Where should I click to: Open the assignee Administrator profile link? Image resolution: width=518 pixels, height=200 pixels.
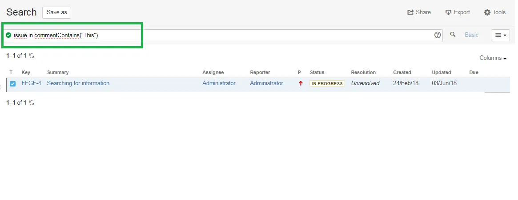(219, 83)
